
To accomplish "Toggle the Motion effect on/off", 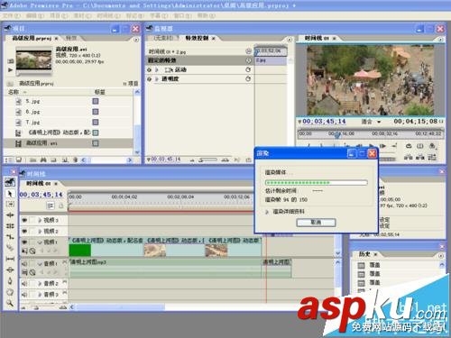I will coord(149,69).
